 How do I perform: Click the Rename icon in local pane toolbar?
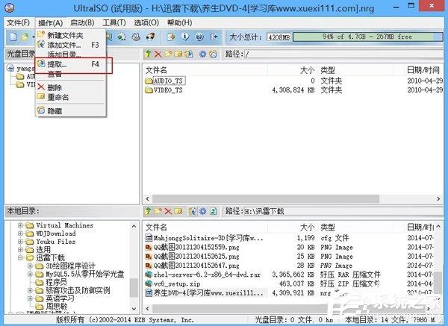point(178,211)
